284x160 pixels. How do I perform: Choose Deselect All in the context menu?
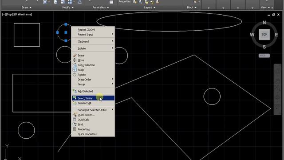(93, 103)
